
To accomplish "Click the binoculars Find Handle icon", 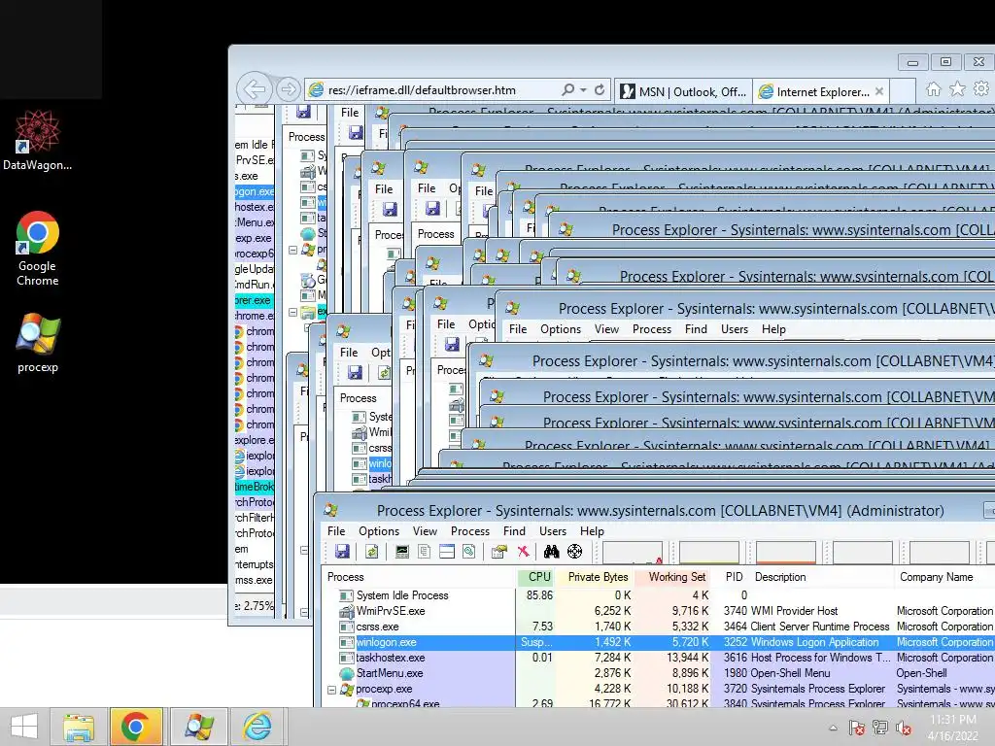I will coord(552,552).
